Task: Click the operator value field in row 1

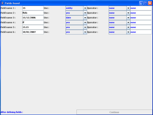Action: point(141,8)
